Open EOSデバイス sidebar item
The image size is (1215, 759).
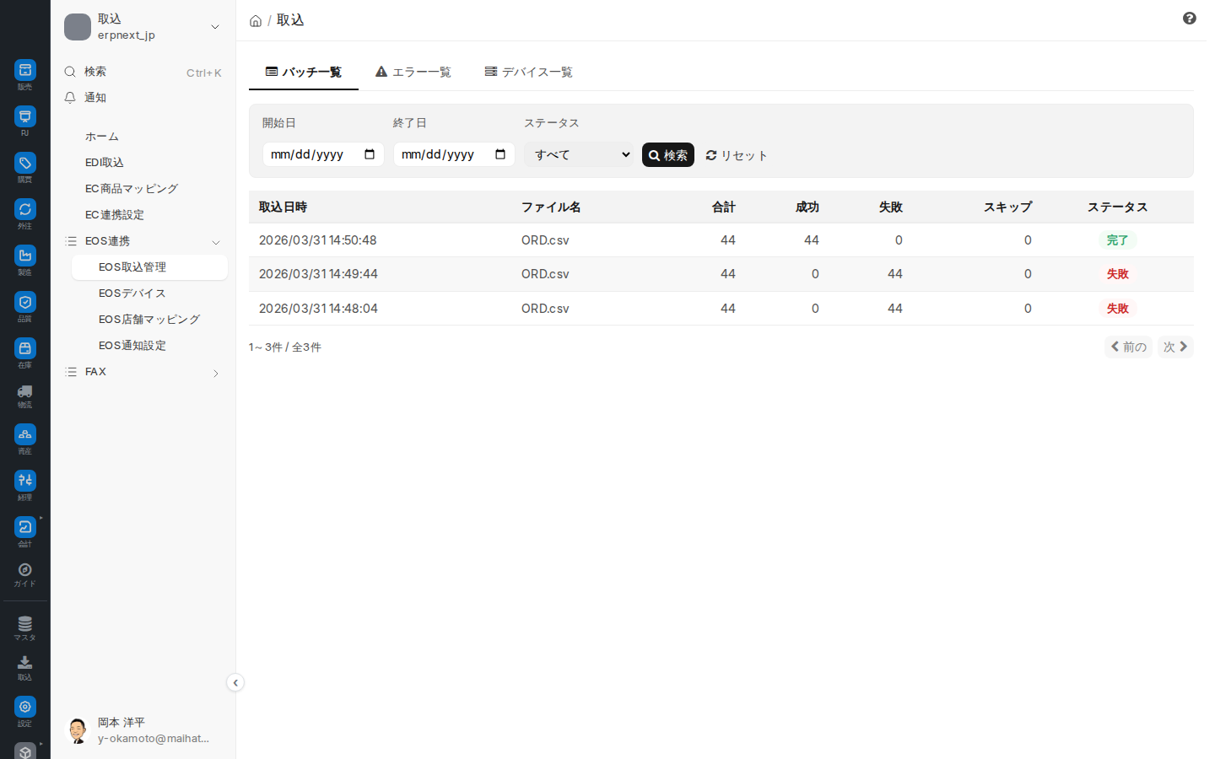click(132, 293)
